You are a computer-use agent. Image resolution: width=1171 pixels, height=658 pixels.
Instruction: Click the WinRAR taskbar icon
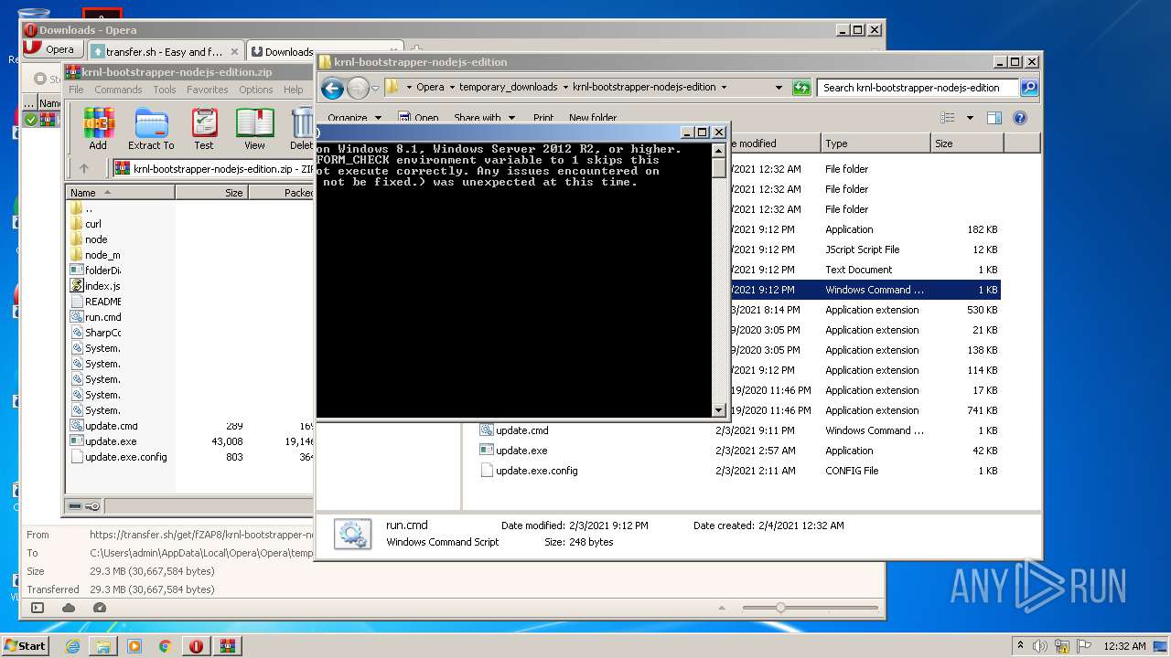(227, 646)
